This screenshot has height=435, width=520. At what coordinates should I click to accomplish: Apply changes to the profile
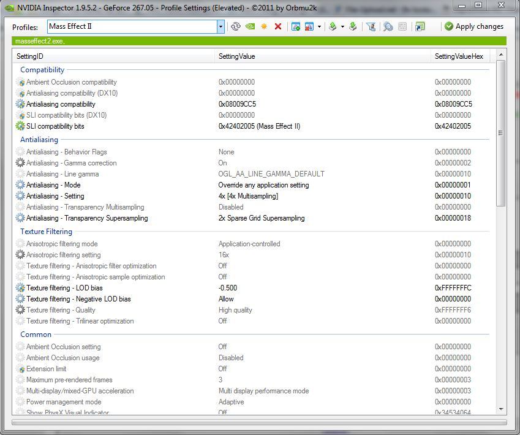tap(474, 26)
